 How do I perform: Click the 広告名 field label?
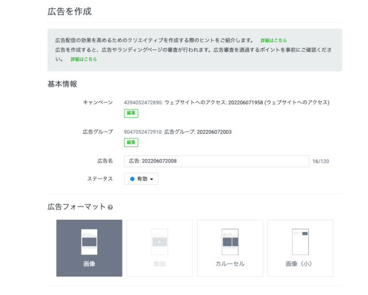(105, 161)
